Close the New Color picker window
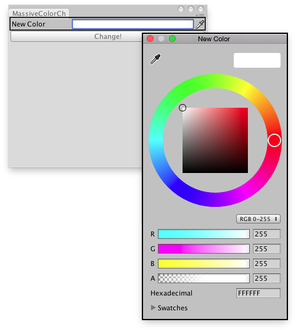 150,39
